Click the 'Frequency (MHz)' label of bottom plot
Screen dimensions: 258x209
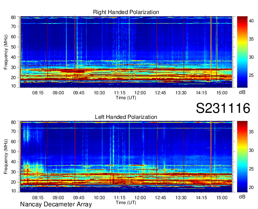[x=6, y=157]
